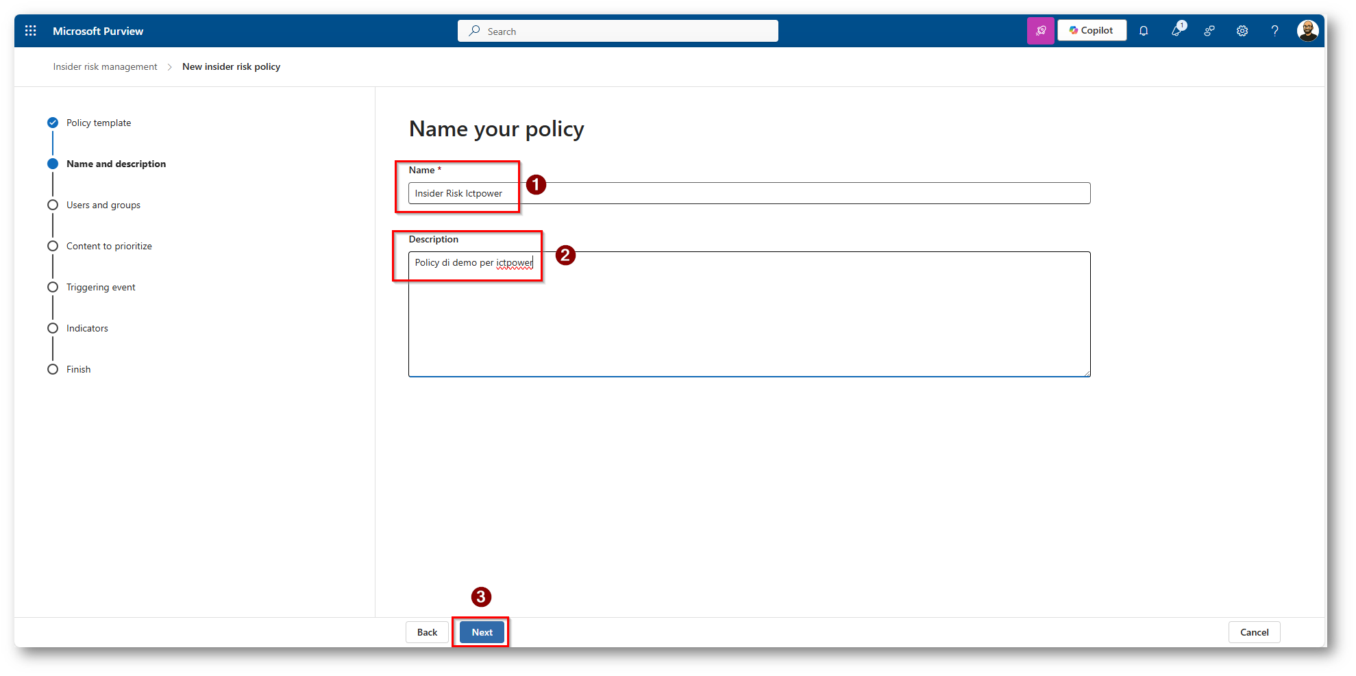Screen dimensions: 1356x676
Task: Jump to the Finish step
Action: [78, 369]
